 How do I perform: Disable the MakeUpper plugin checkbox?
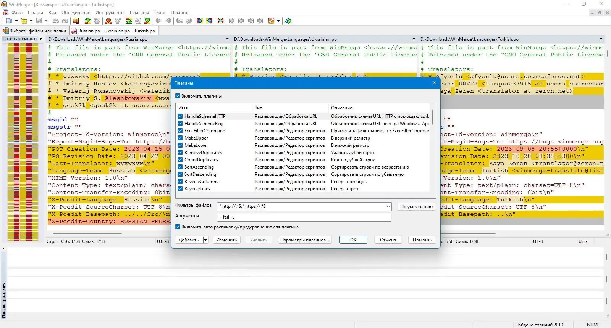pyautogui.click(x=180, y=138)
